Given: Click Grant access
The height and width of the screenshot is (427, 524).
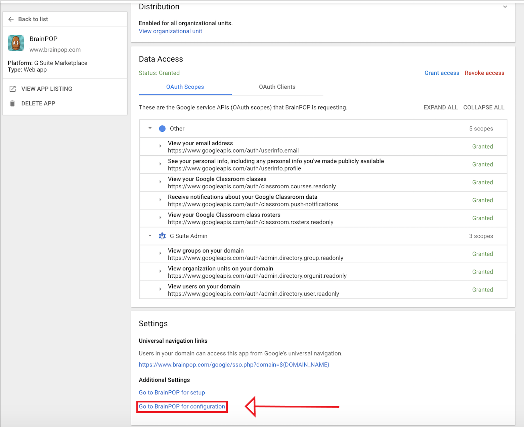Looking at the screenshot, I should 442,73.
